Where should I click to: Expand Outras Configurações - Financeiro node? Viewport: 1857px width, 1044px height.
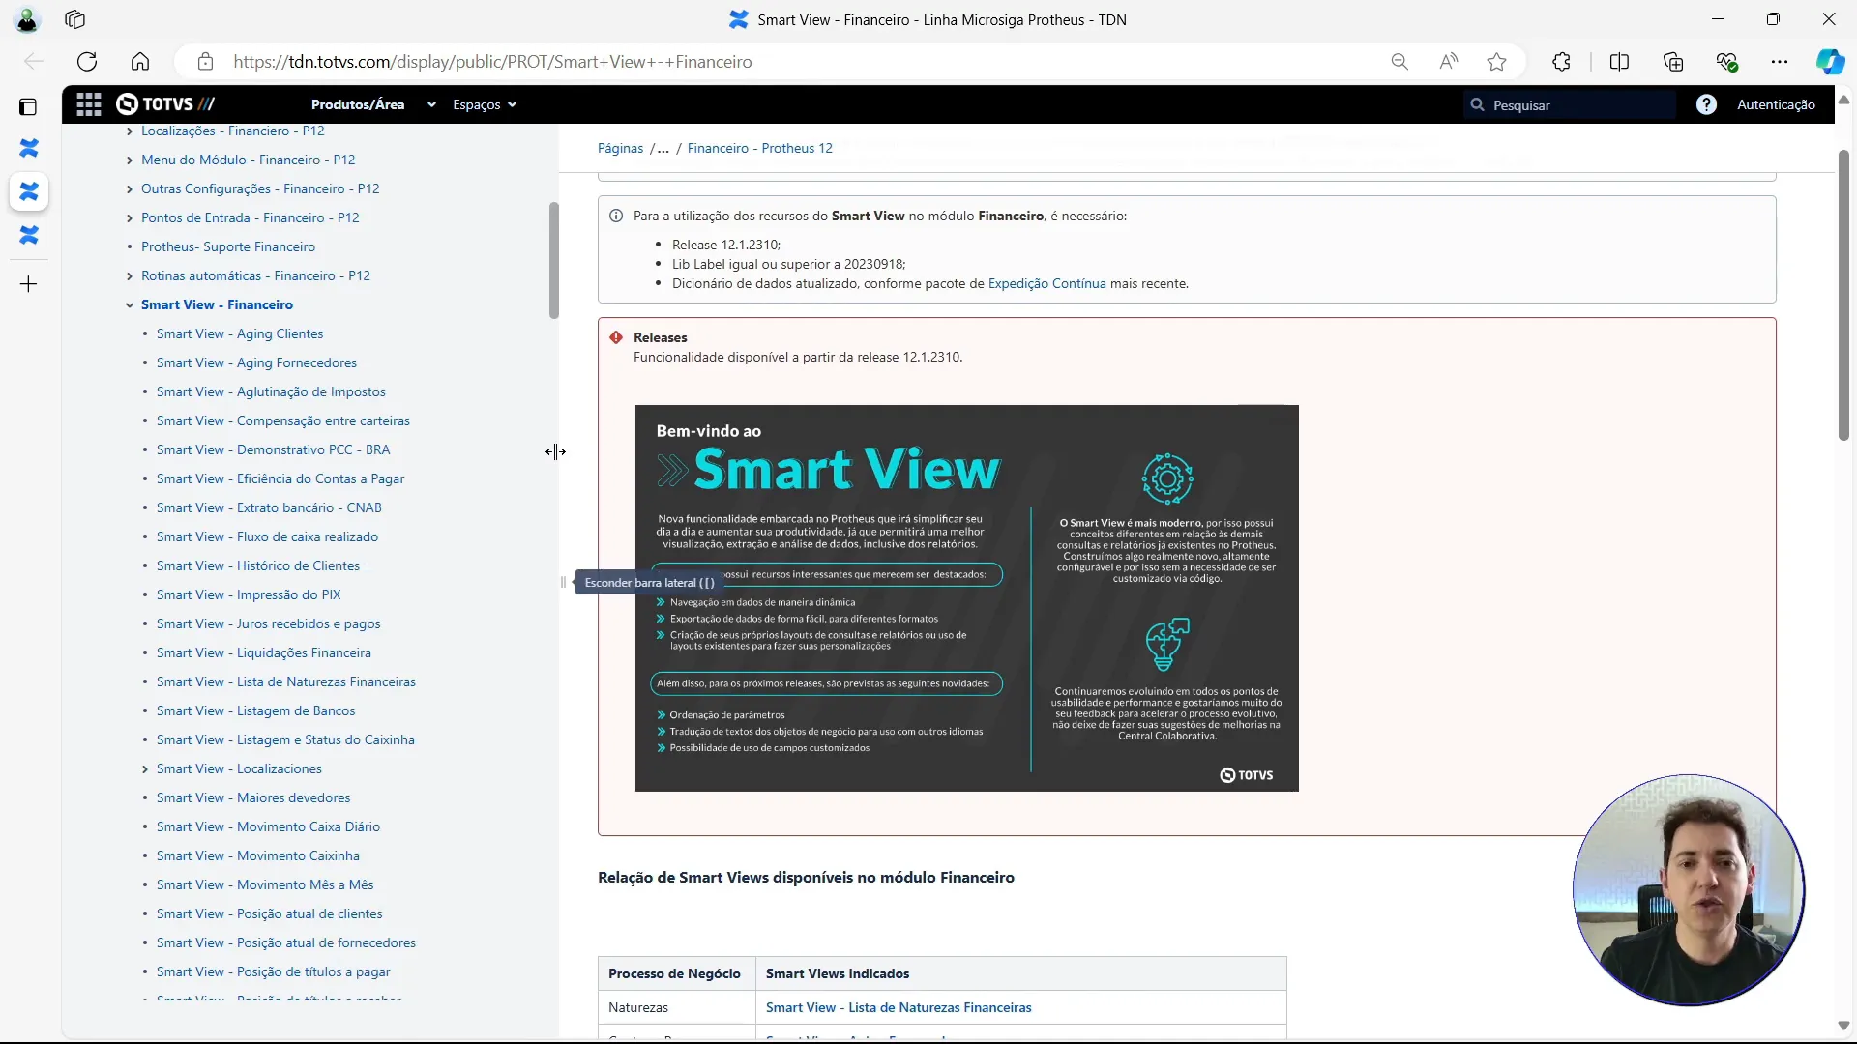click(x=130, y=189)
